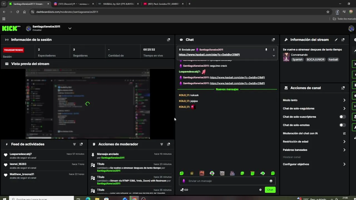Screen dimensions: 356x200
Task: Edit stream info with the pencil icon
Action: [336, 40]
